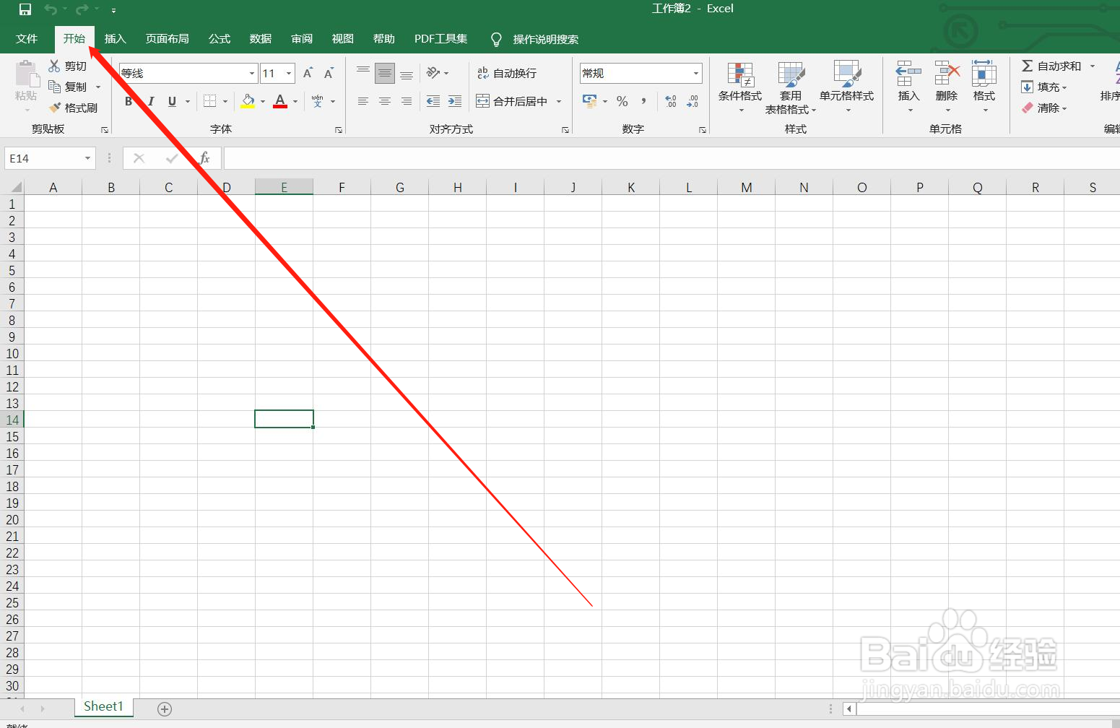
Task: Click the Borders icon
Action: pos(209,101)
